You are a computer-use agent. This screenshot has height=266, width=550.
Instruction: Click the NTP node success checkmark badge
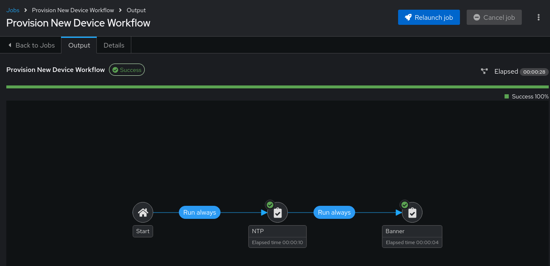pos(270,205)
